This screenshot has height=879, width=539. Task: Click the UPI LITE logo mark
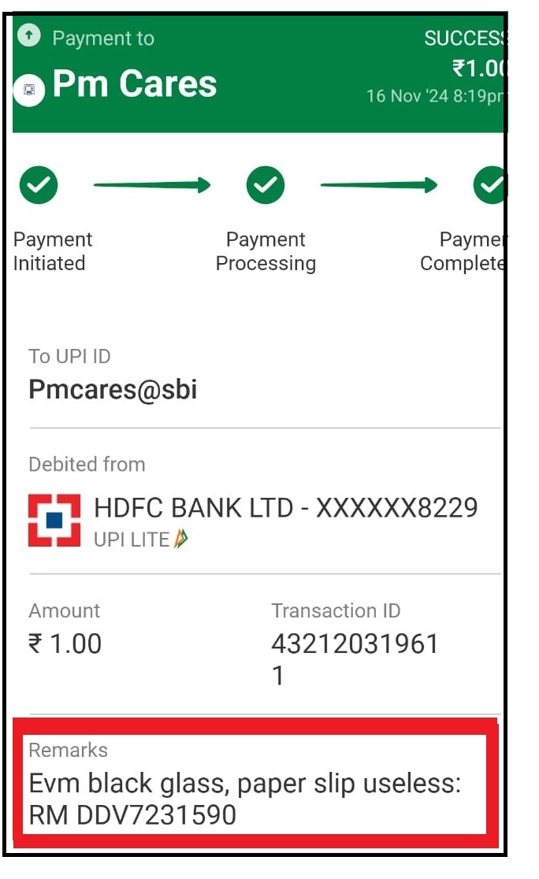pyautogui.click(x=181, y=540)
